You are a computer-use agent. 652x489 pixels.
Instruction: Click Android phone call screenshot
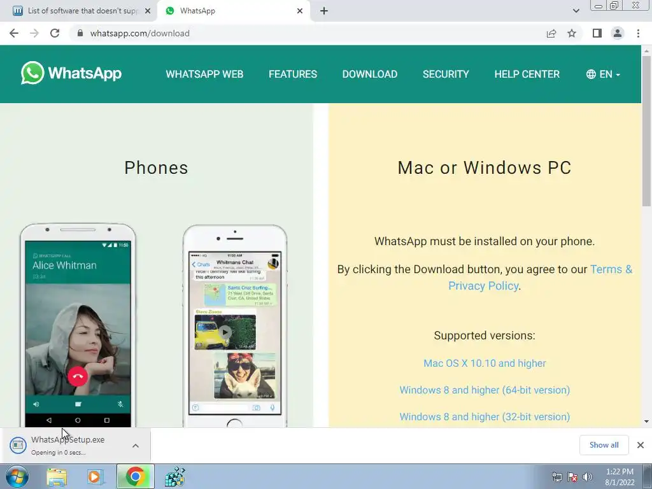click(x=78, y=327)
